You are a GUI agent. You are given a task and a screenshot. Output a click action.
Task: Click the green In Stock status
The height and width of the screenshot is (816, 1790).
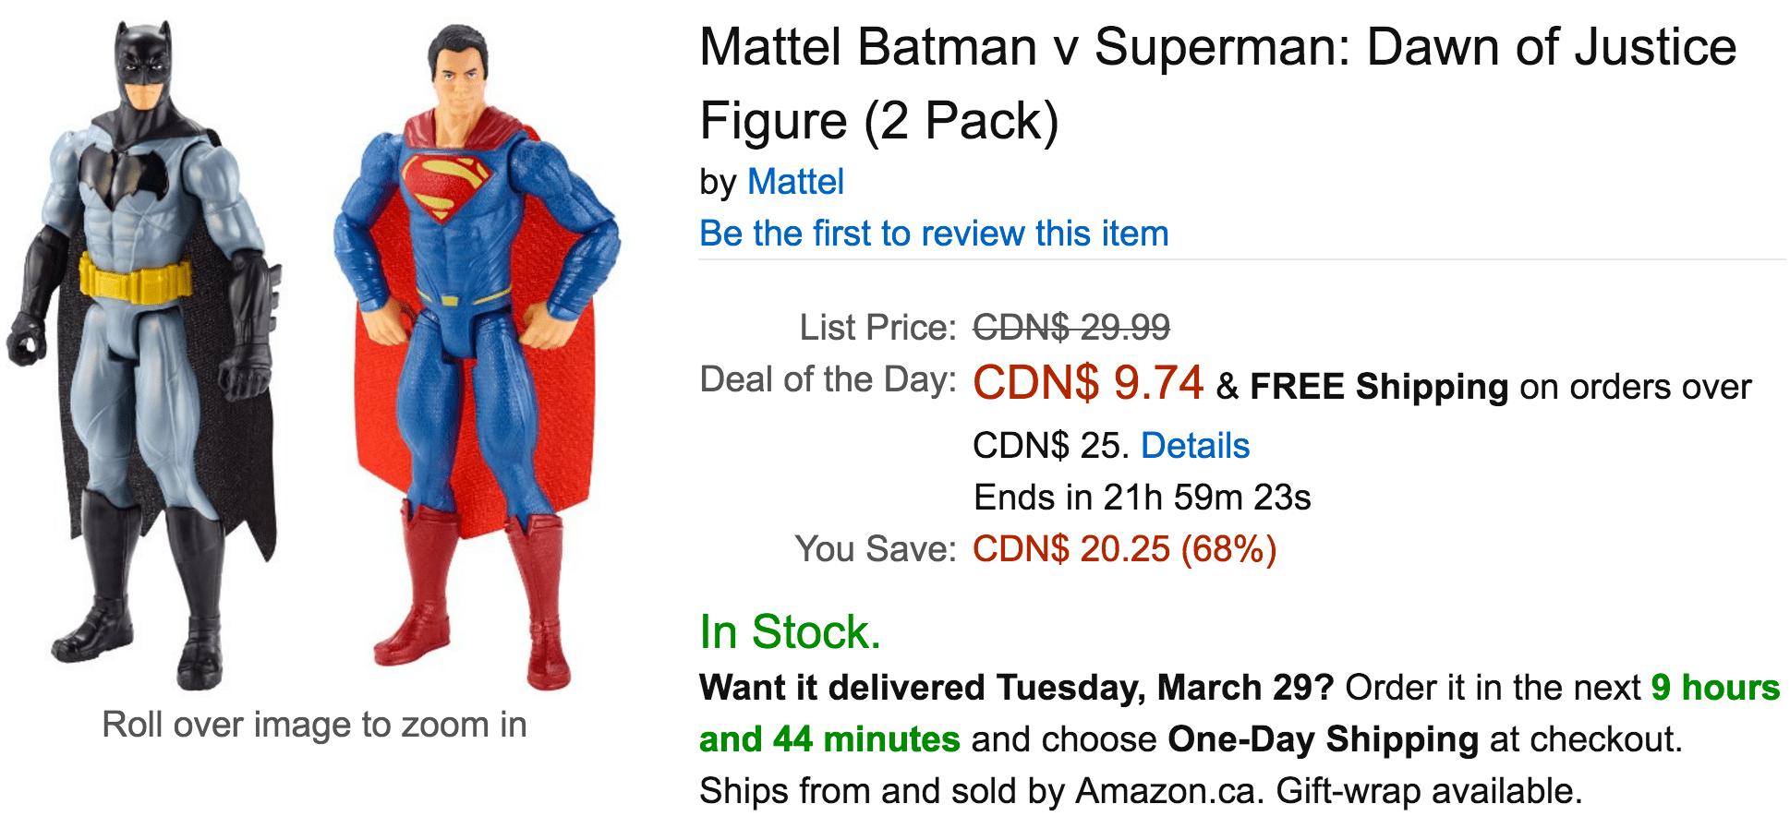[790, 632]
